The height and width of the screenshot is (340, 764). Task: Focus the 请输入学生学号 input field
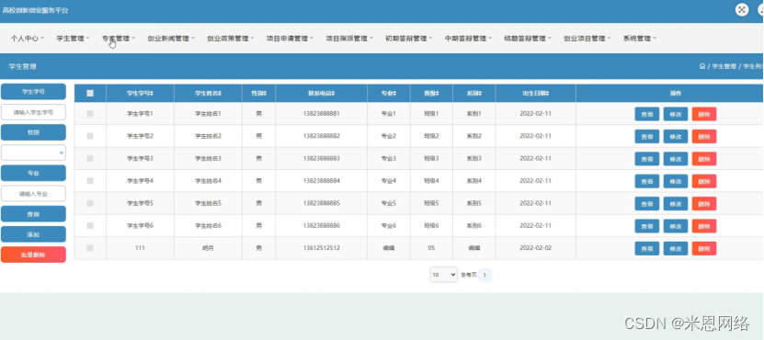pyautogui.click(x=33, y=112)
